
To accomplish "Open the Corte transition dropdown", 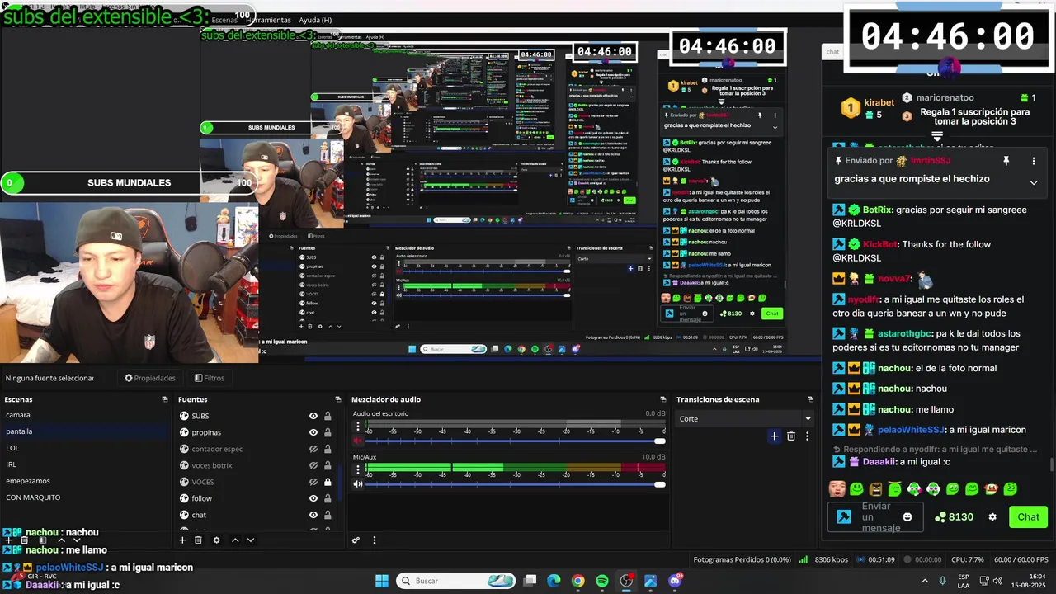I will (x=745, y=419).
